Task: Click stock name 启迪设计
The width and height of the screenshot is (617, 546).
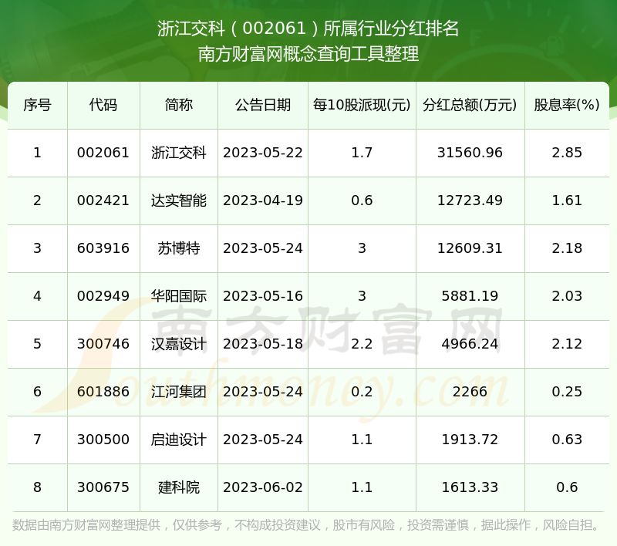Action: (179, 440)
